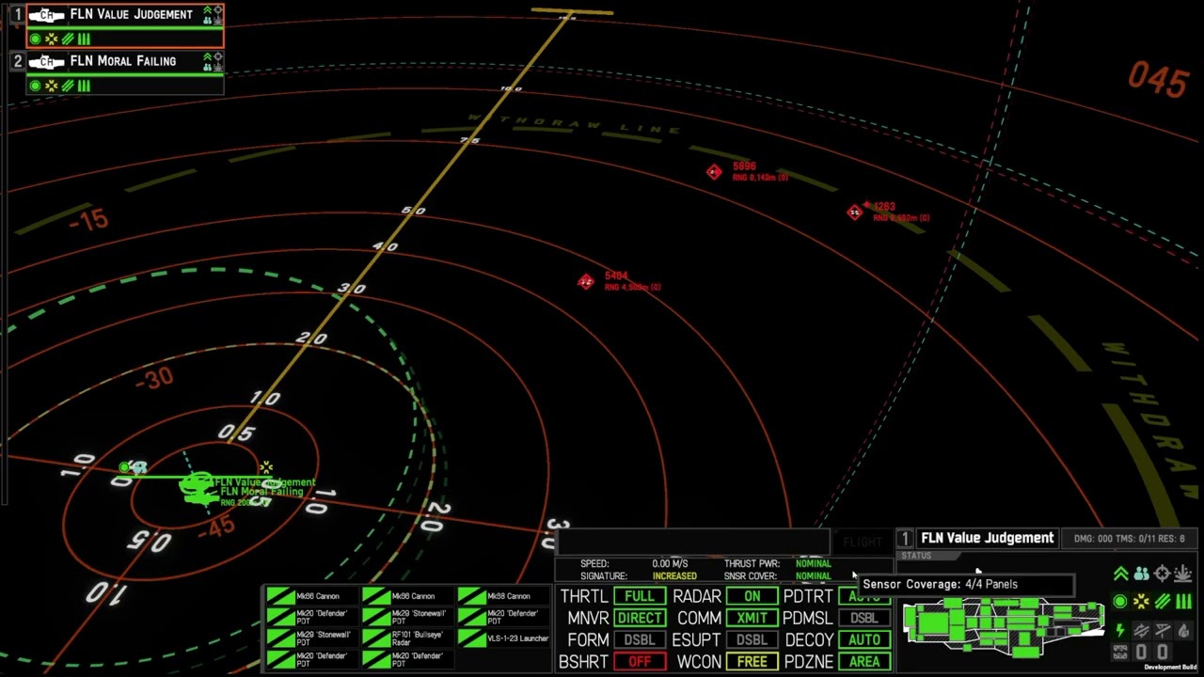Viewport: 1204px width, 677px height.
Task: Select the VLS-1-23 Launcher weapon
Action: [502, 639]
